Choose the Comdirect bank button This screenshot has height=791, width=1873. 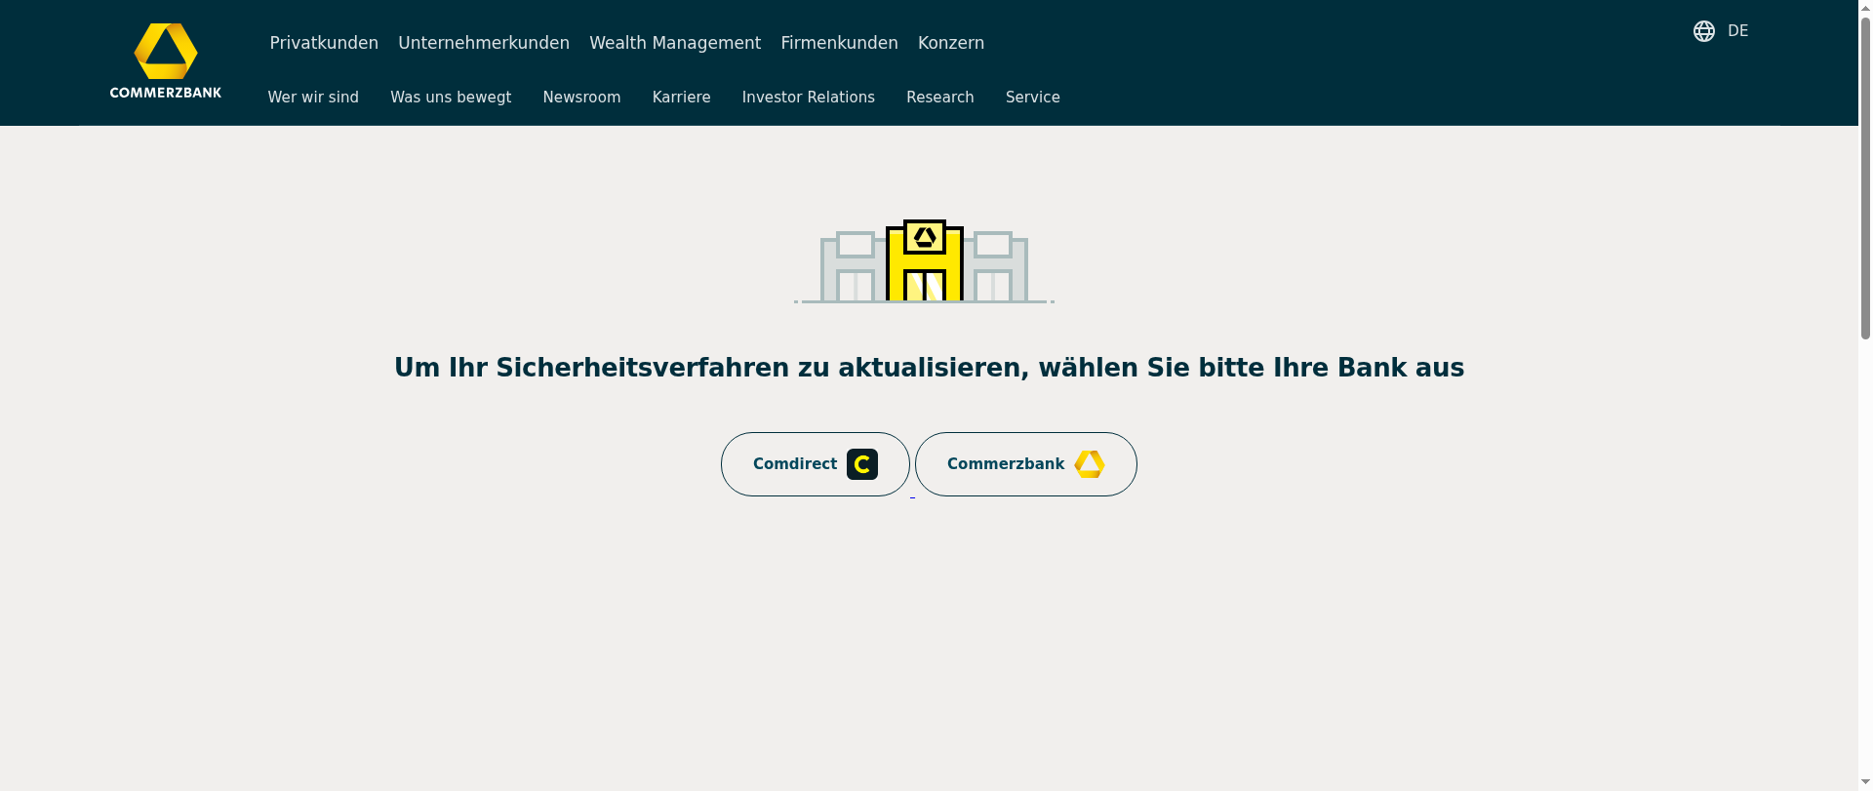coord(816,464)
